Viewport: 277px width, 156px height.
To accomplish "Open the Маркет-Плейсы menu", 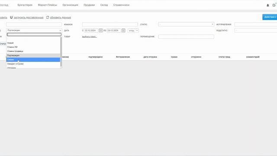I will tap(47, 5).
